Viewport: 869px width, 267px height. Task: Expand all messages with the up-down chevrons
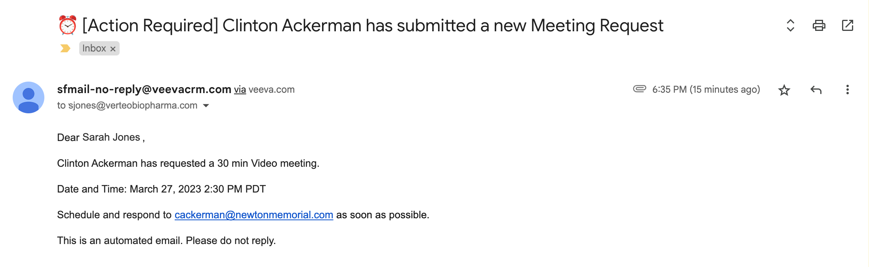tap(790, 26)
